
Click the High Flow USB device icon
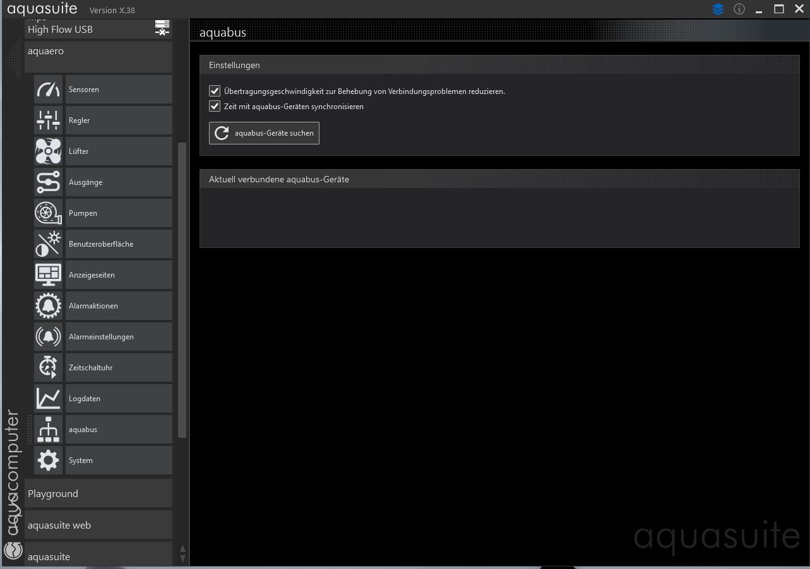162,28
